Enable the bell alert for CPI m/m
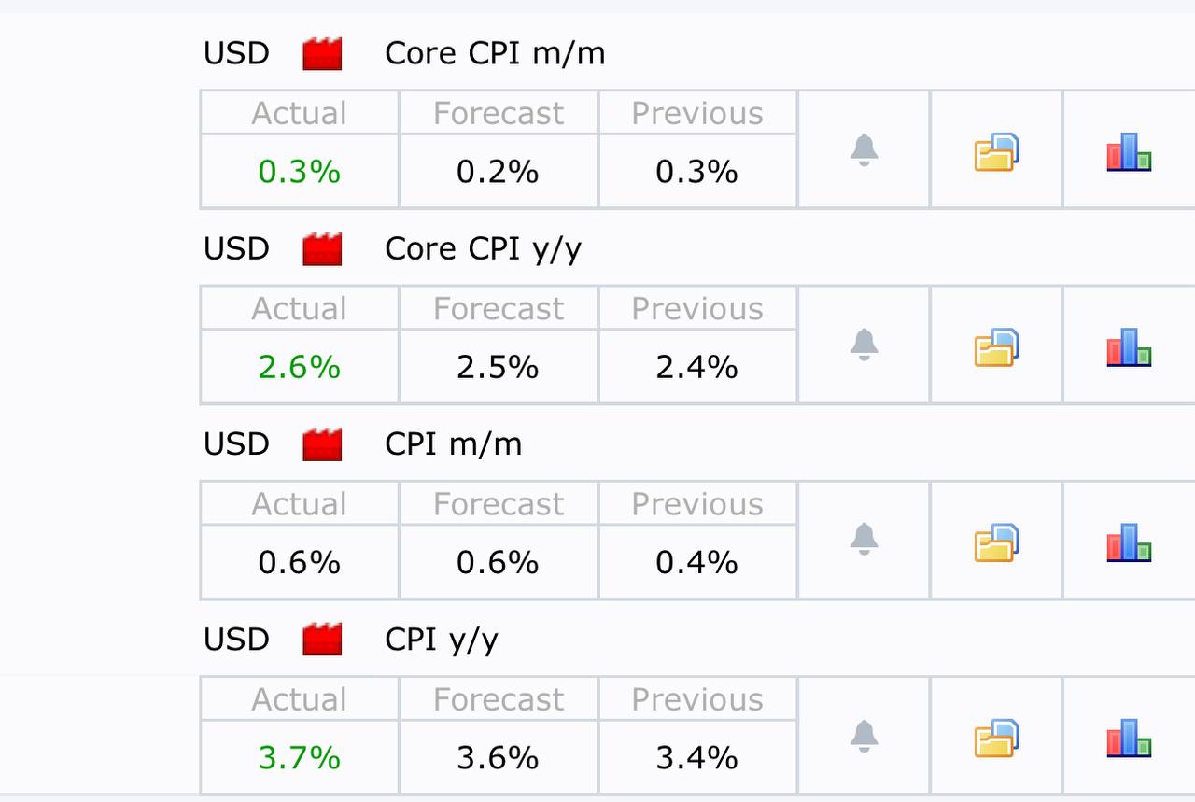This screenshot has width=1195, height=802. click(x=864, y=540)
